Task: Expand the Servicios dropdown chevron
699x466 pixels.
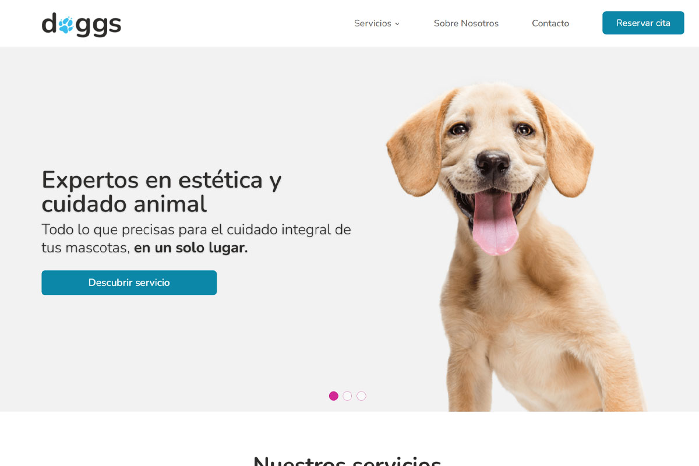Action: 397,24
